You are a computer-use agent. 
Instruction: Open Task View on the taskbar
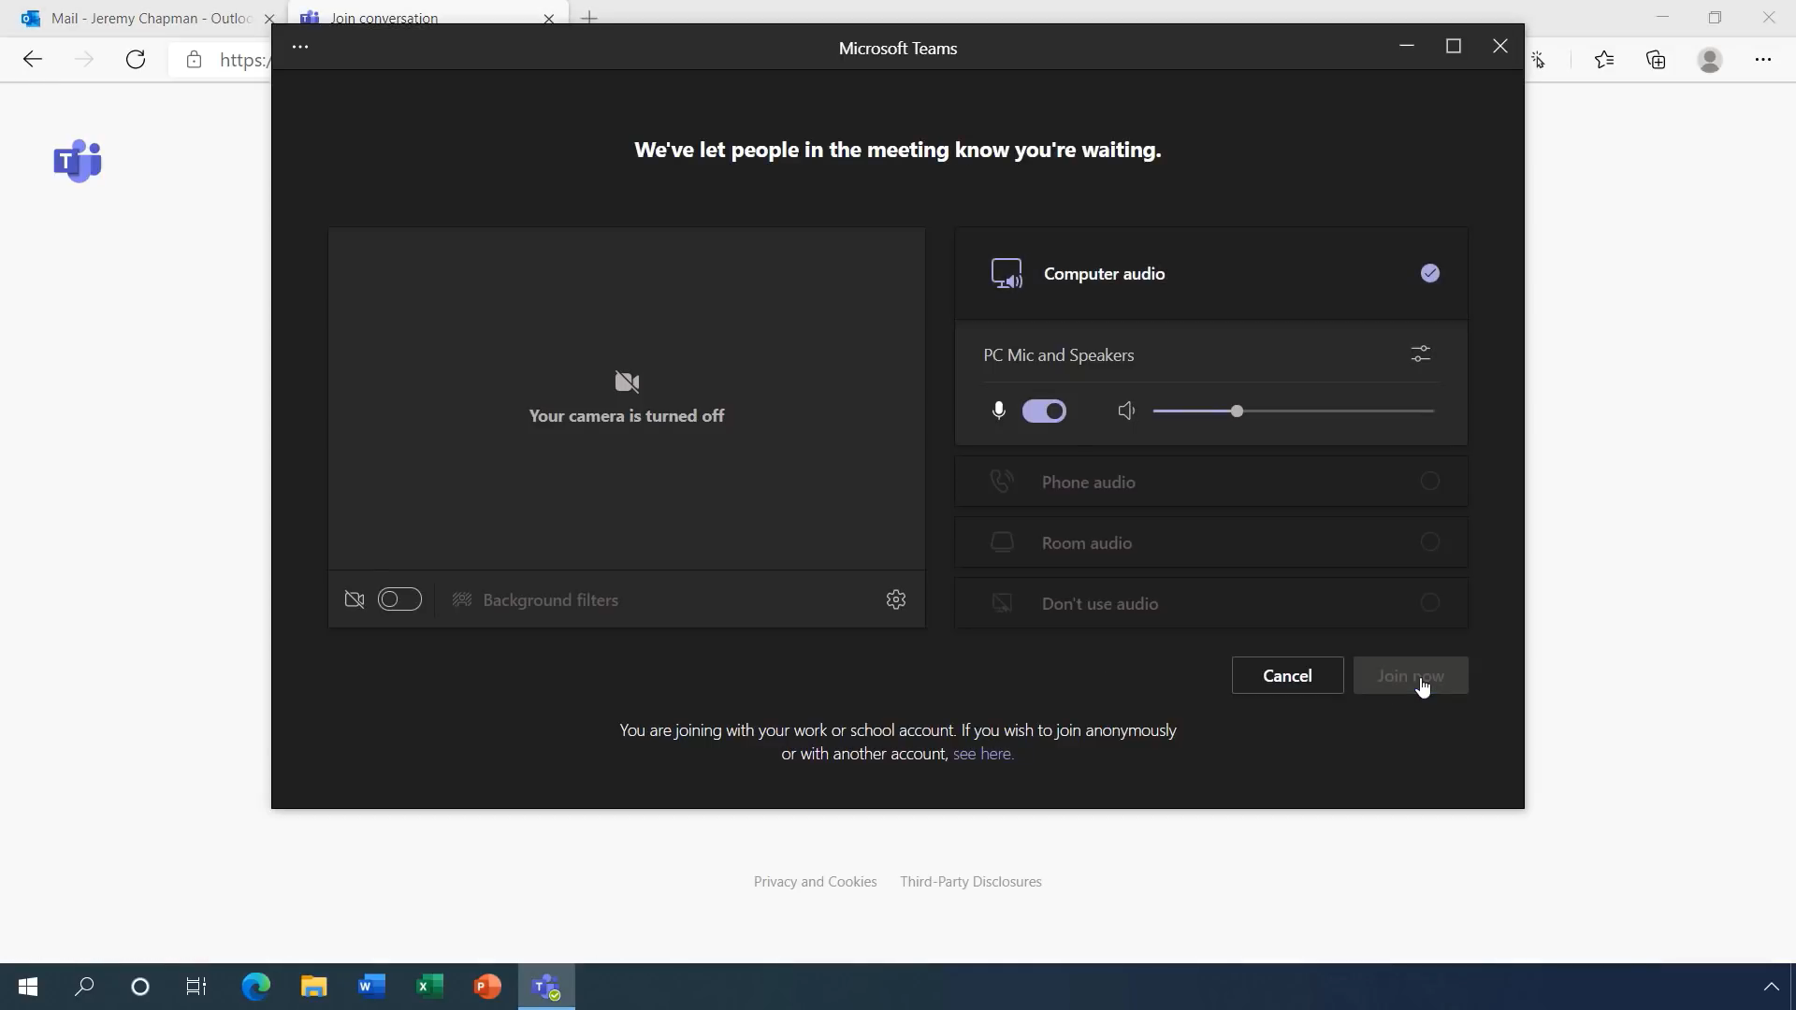(x=196, y=987)
